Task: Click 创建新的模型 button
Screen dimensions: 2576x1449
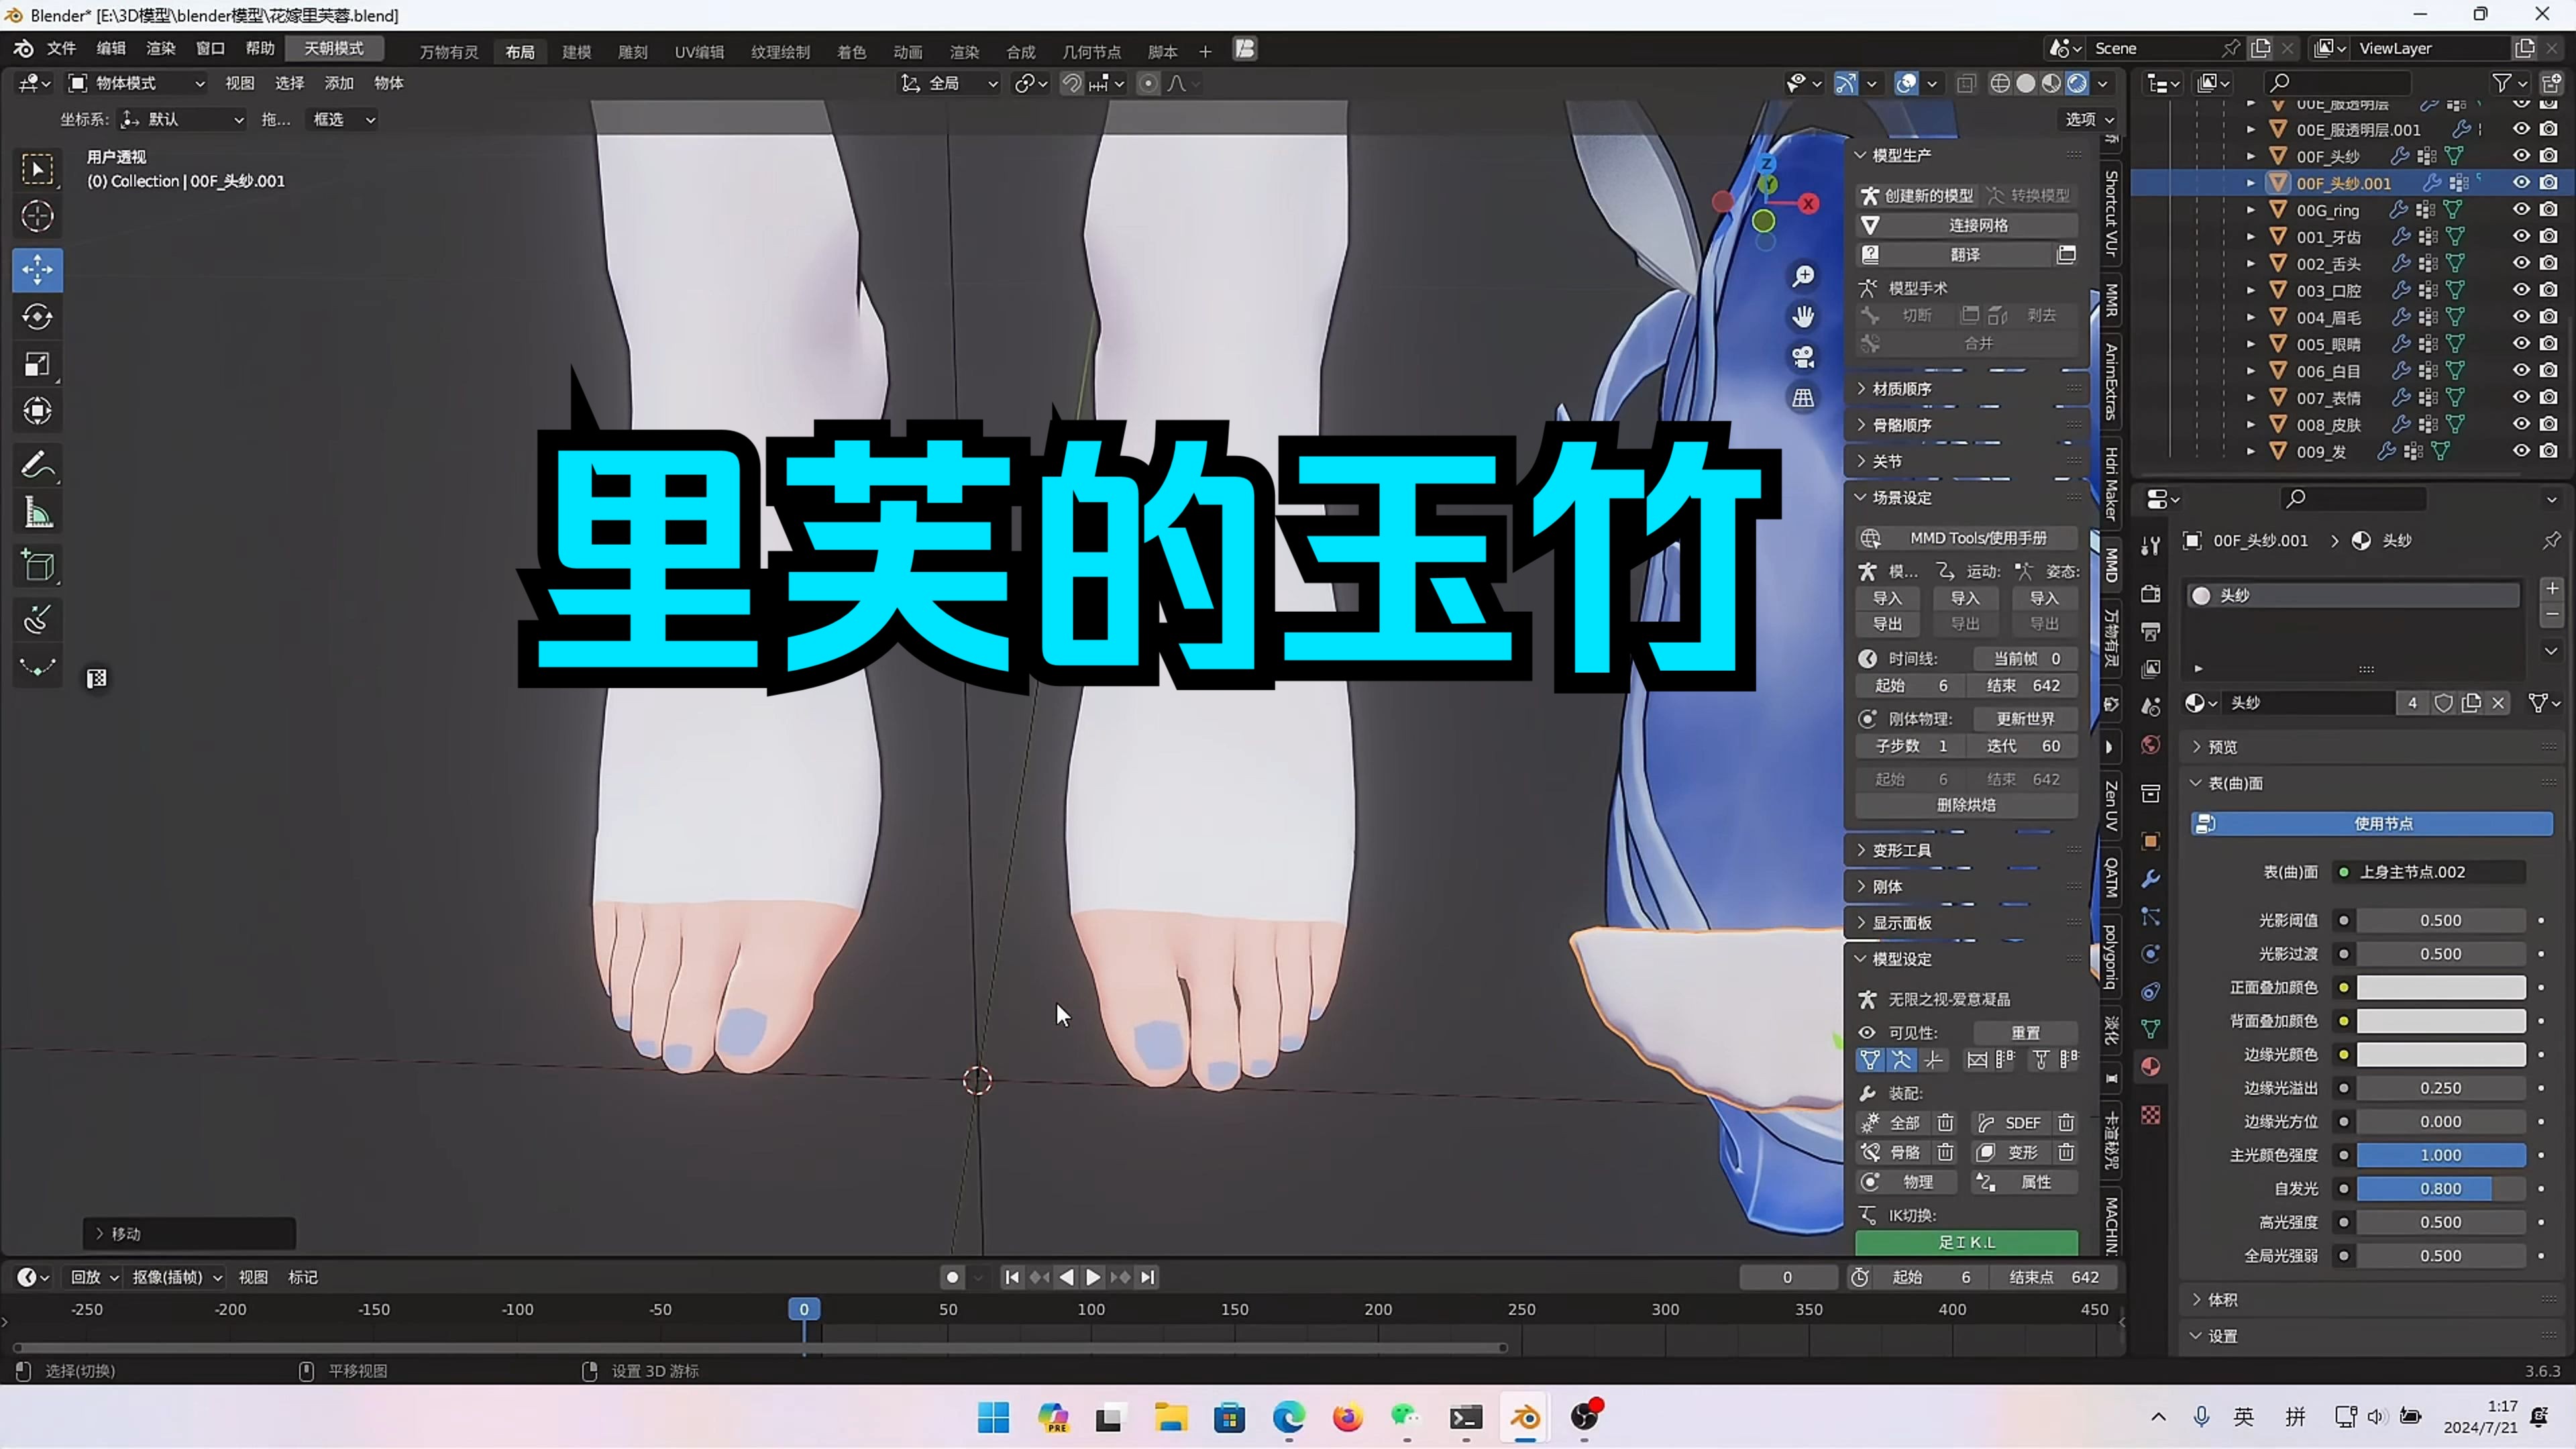Action: [x=1917, y=195]
